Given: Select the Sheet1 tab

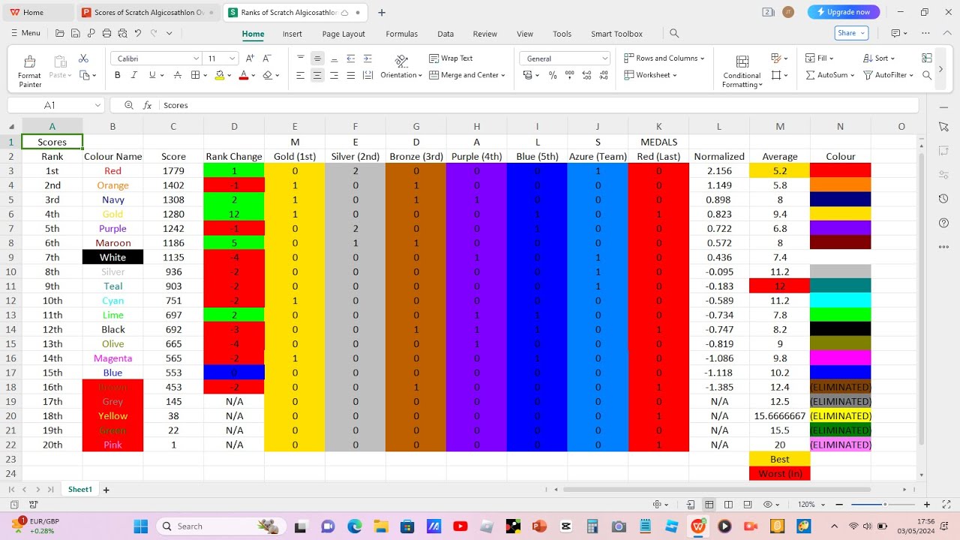Looking at the screenshot, I should point(80,490).
